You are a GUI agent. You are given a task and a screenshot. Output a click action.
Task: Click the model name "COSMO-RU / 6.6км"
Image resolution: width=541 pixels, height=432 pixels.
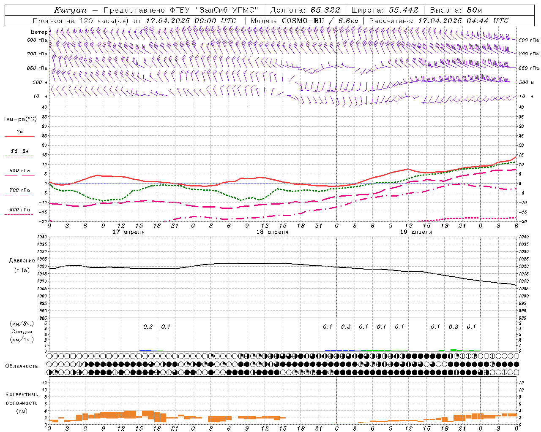pos(320,21)
